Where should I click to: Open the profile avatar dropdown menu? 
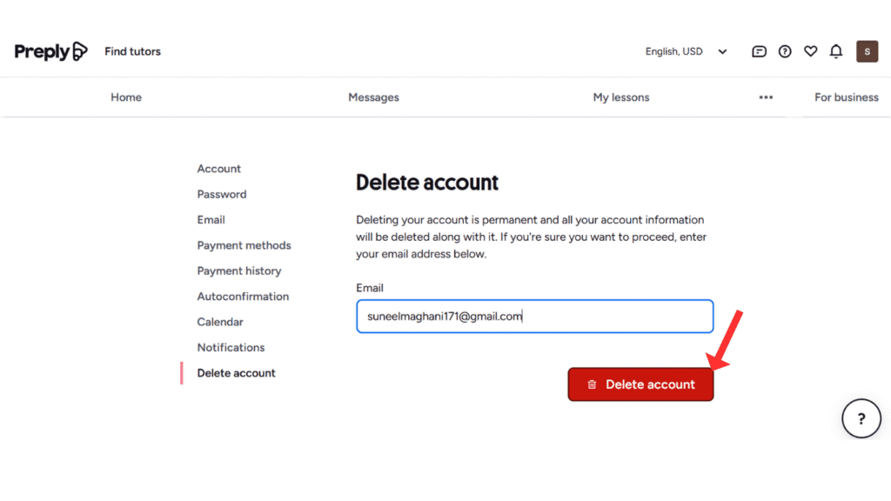point(867,51)
